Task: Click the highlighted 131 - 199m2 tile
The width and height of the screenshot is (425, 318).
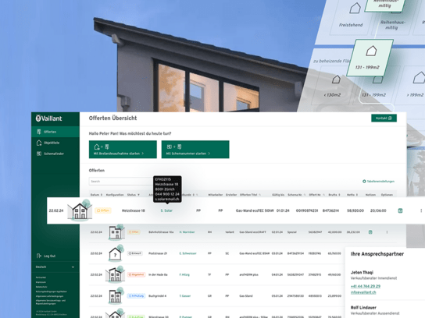Action: (370, 58)
